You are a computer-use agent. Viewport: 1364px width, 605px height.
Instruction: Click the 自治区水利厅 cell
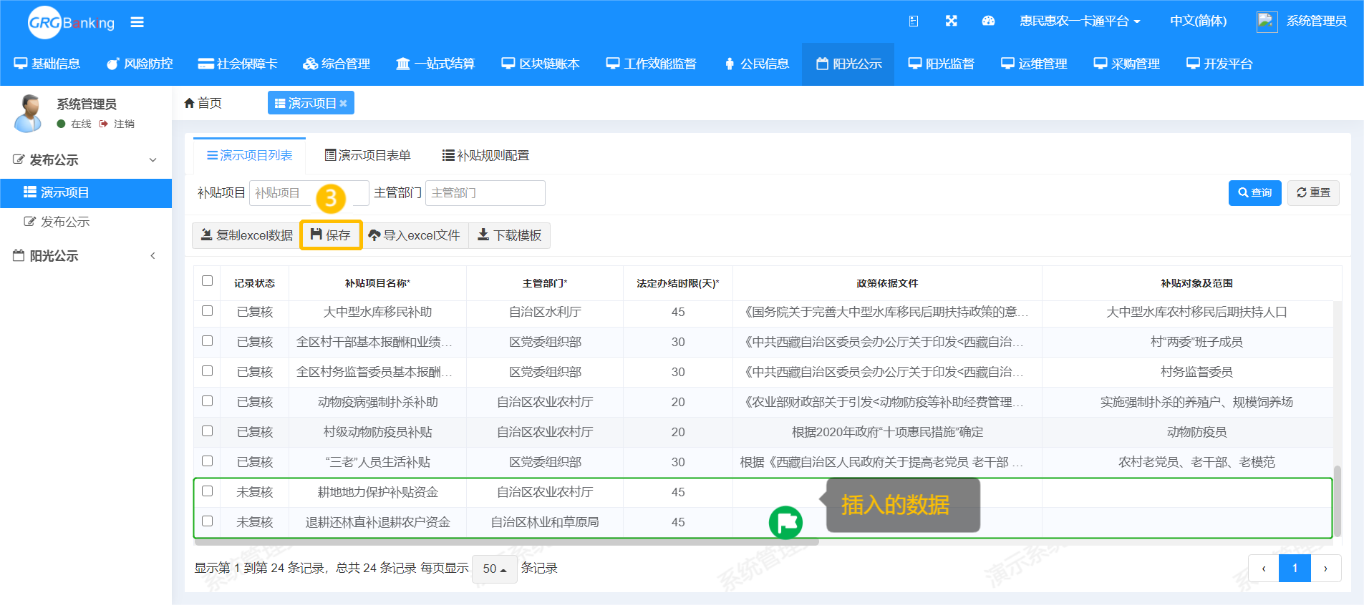[545, 312]
